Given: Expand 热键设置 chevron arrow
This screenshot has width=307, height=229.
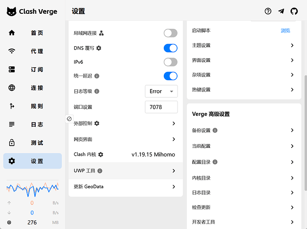Looking at the screenshot, I should (x=292, y=90).
